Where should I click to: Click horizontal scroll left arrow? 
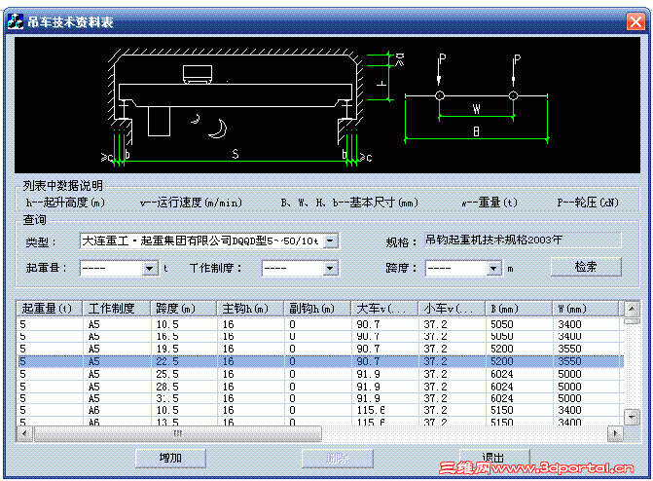[x=24, y=433]
